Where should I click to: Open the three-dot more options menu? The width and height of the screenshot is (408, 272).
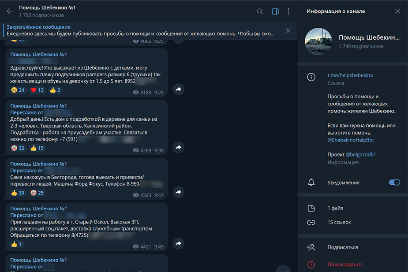point(288,11)
